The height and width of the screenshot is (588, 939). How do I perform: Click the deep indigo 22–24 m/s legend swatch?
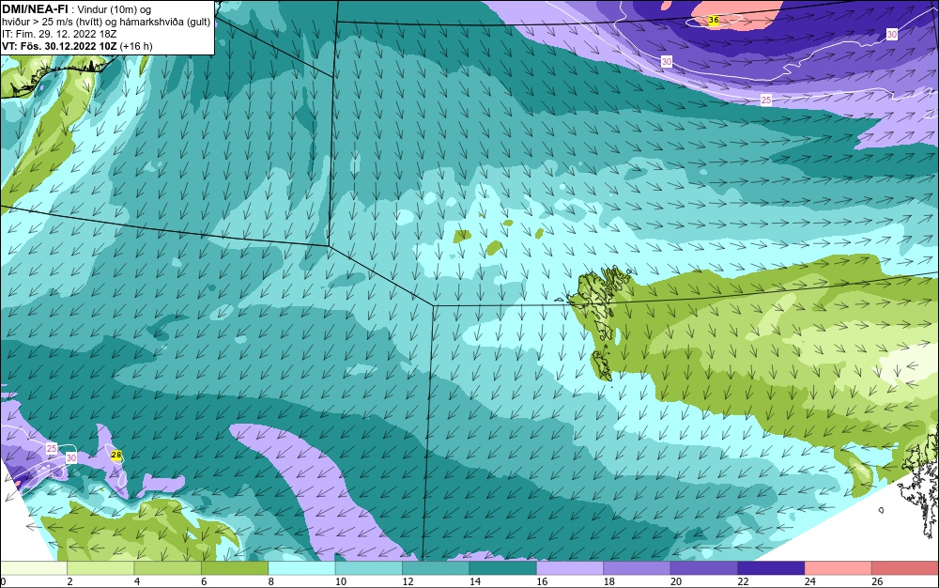tap(771, 568)
